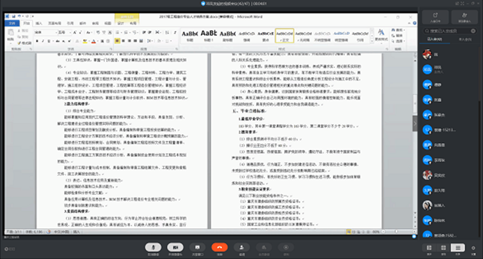Click the search joined members field
Image resolution: width=483 pixels, height=259 pixels.
tap(450, 31)
